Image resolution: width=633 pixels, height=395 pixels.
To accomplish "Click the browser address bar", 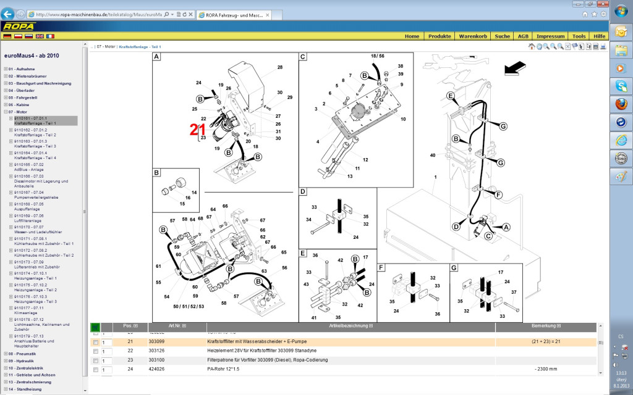I will click(x=98, y=15).
